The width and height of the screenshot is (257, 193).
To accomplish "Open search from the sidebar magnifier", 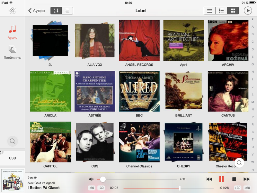I will click(x=13, y=141).
